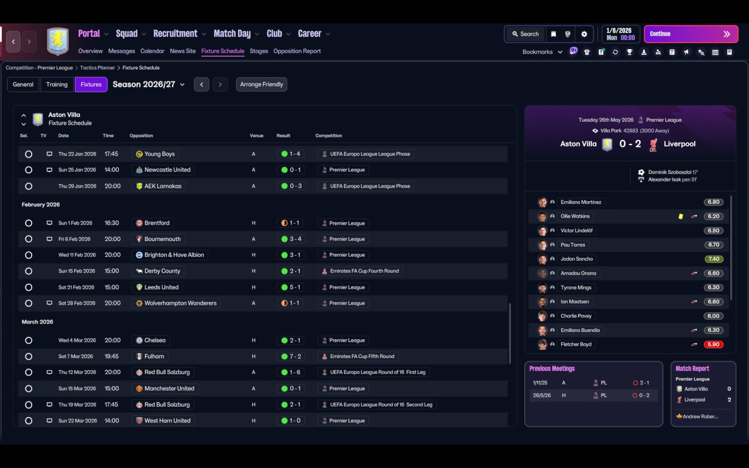Screen dimensions: 749x468
Task: Collapse the Aston Villa Fixture Schedule panel
Action: 23,115
